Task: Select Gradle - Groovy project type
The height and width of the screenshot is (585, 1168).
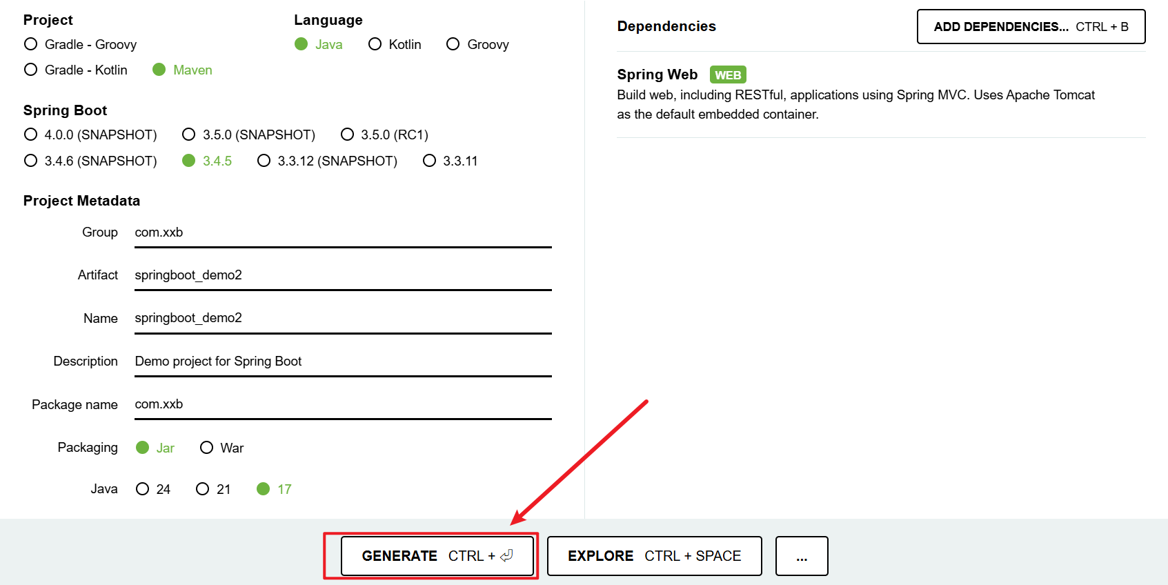Action: (x=80, y=44)
